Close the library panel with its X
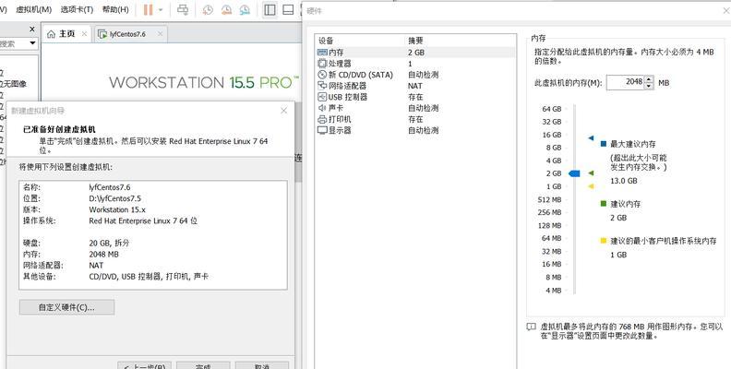The height and width of the screenshot is (369, 731). pyautogui.click(x=31, y=30)
